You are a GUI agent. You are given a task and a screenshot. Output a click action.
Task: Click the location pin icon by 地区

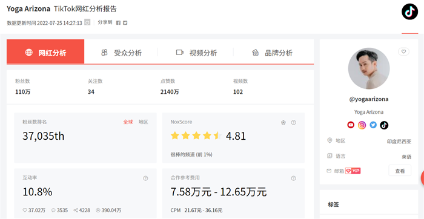(330, 140)
